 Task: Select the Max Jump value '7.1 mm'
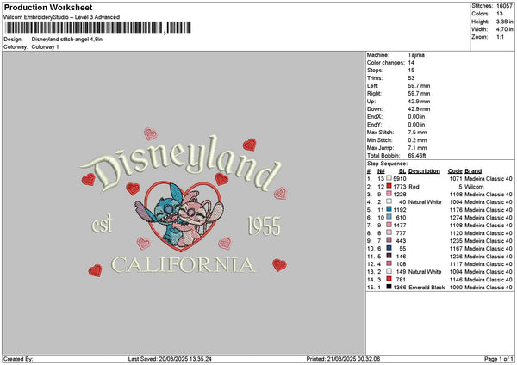click(417, 148)
